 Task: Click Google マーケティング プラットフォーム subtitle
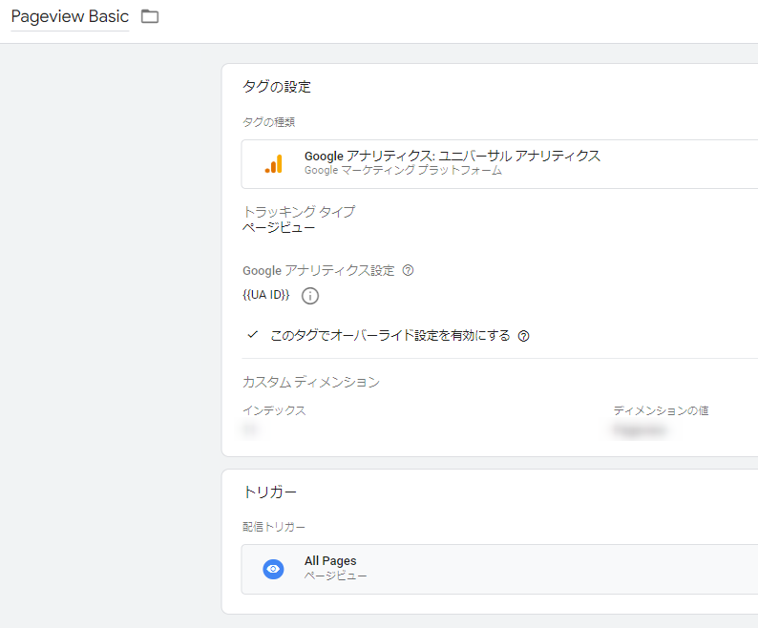(403, 171)
